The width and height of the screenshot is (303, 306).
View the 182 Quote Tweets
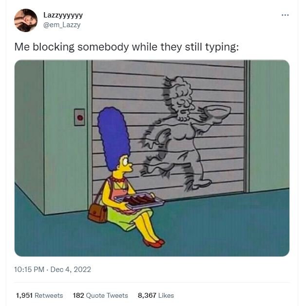point(100,295)
